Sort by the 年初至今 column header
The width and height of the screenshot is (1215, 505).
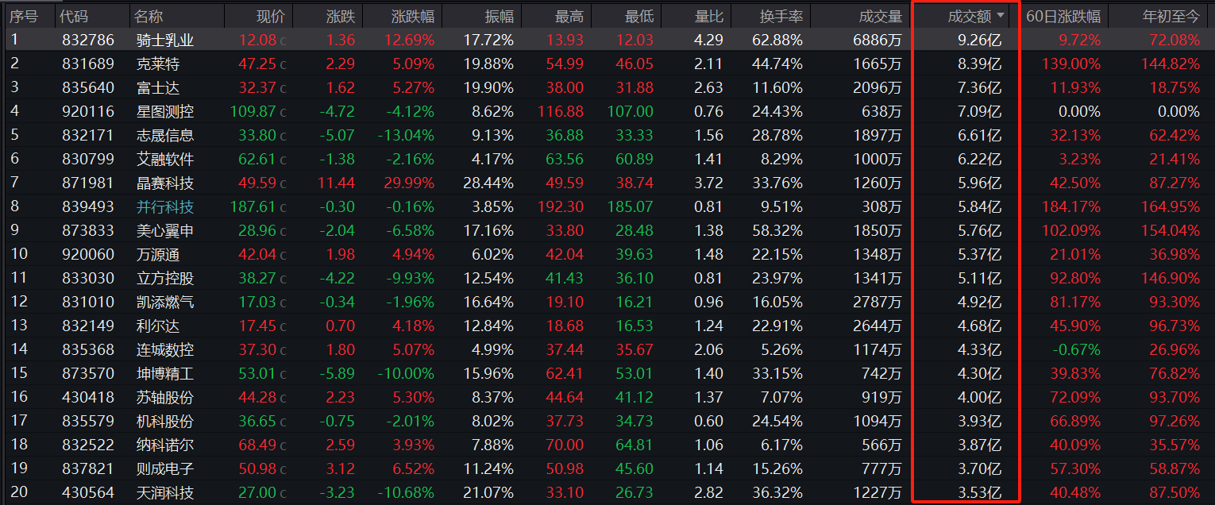coord(1171,16)
